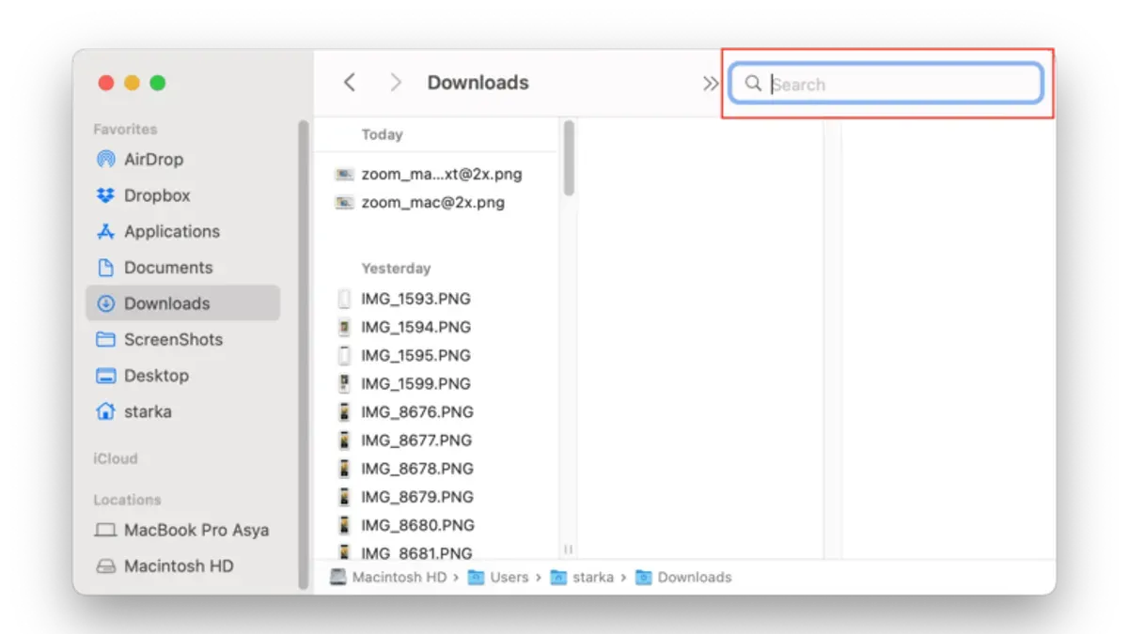Viewport: 1128px width, 634px height.
Task: Click the Macintosh HD icon in path bar
Action: 338,578
